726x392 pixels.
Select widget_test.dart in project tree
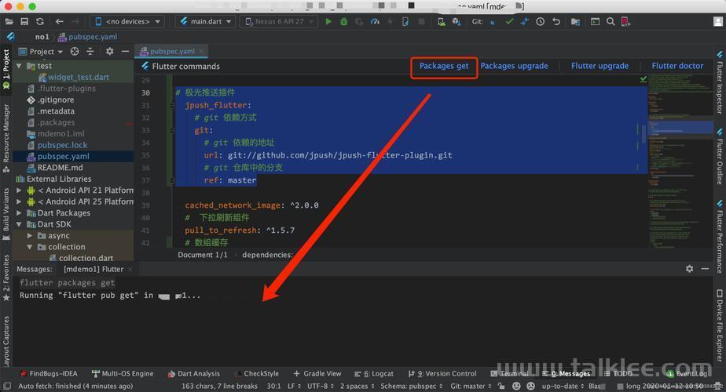tap(79, 77)
